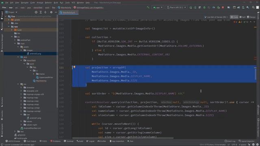The image size is (260, 146).
Task: Click line 127 sortOrder code line
Action: coord(134,94)
